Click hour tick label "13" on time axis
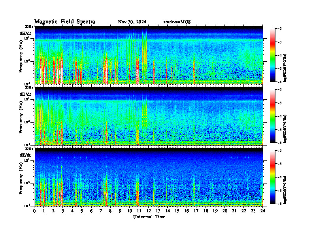 point(158,211)
